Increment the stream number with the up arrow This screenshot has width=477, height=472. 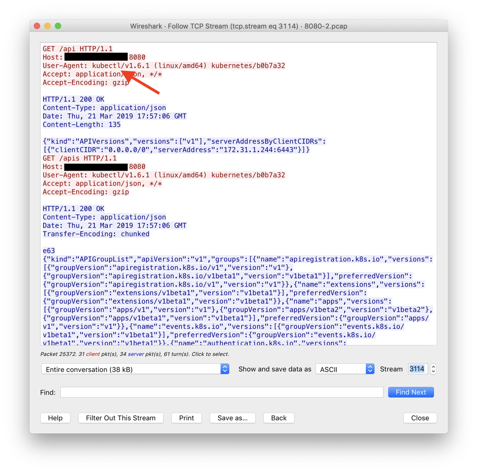[x=433, y=366]
